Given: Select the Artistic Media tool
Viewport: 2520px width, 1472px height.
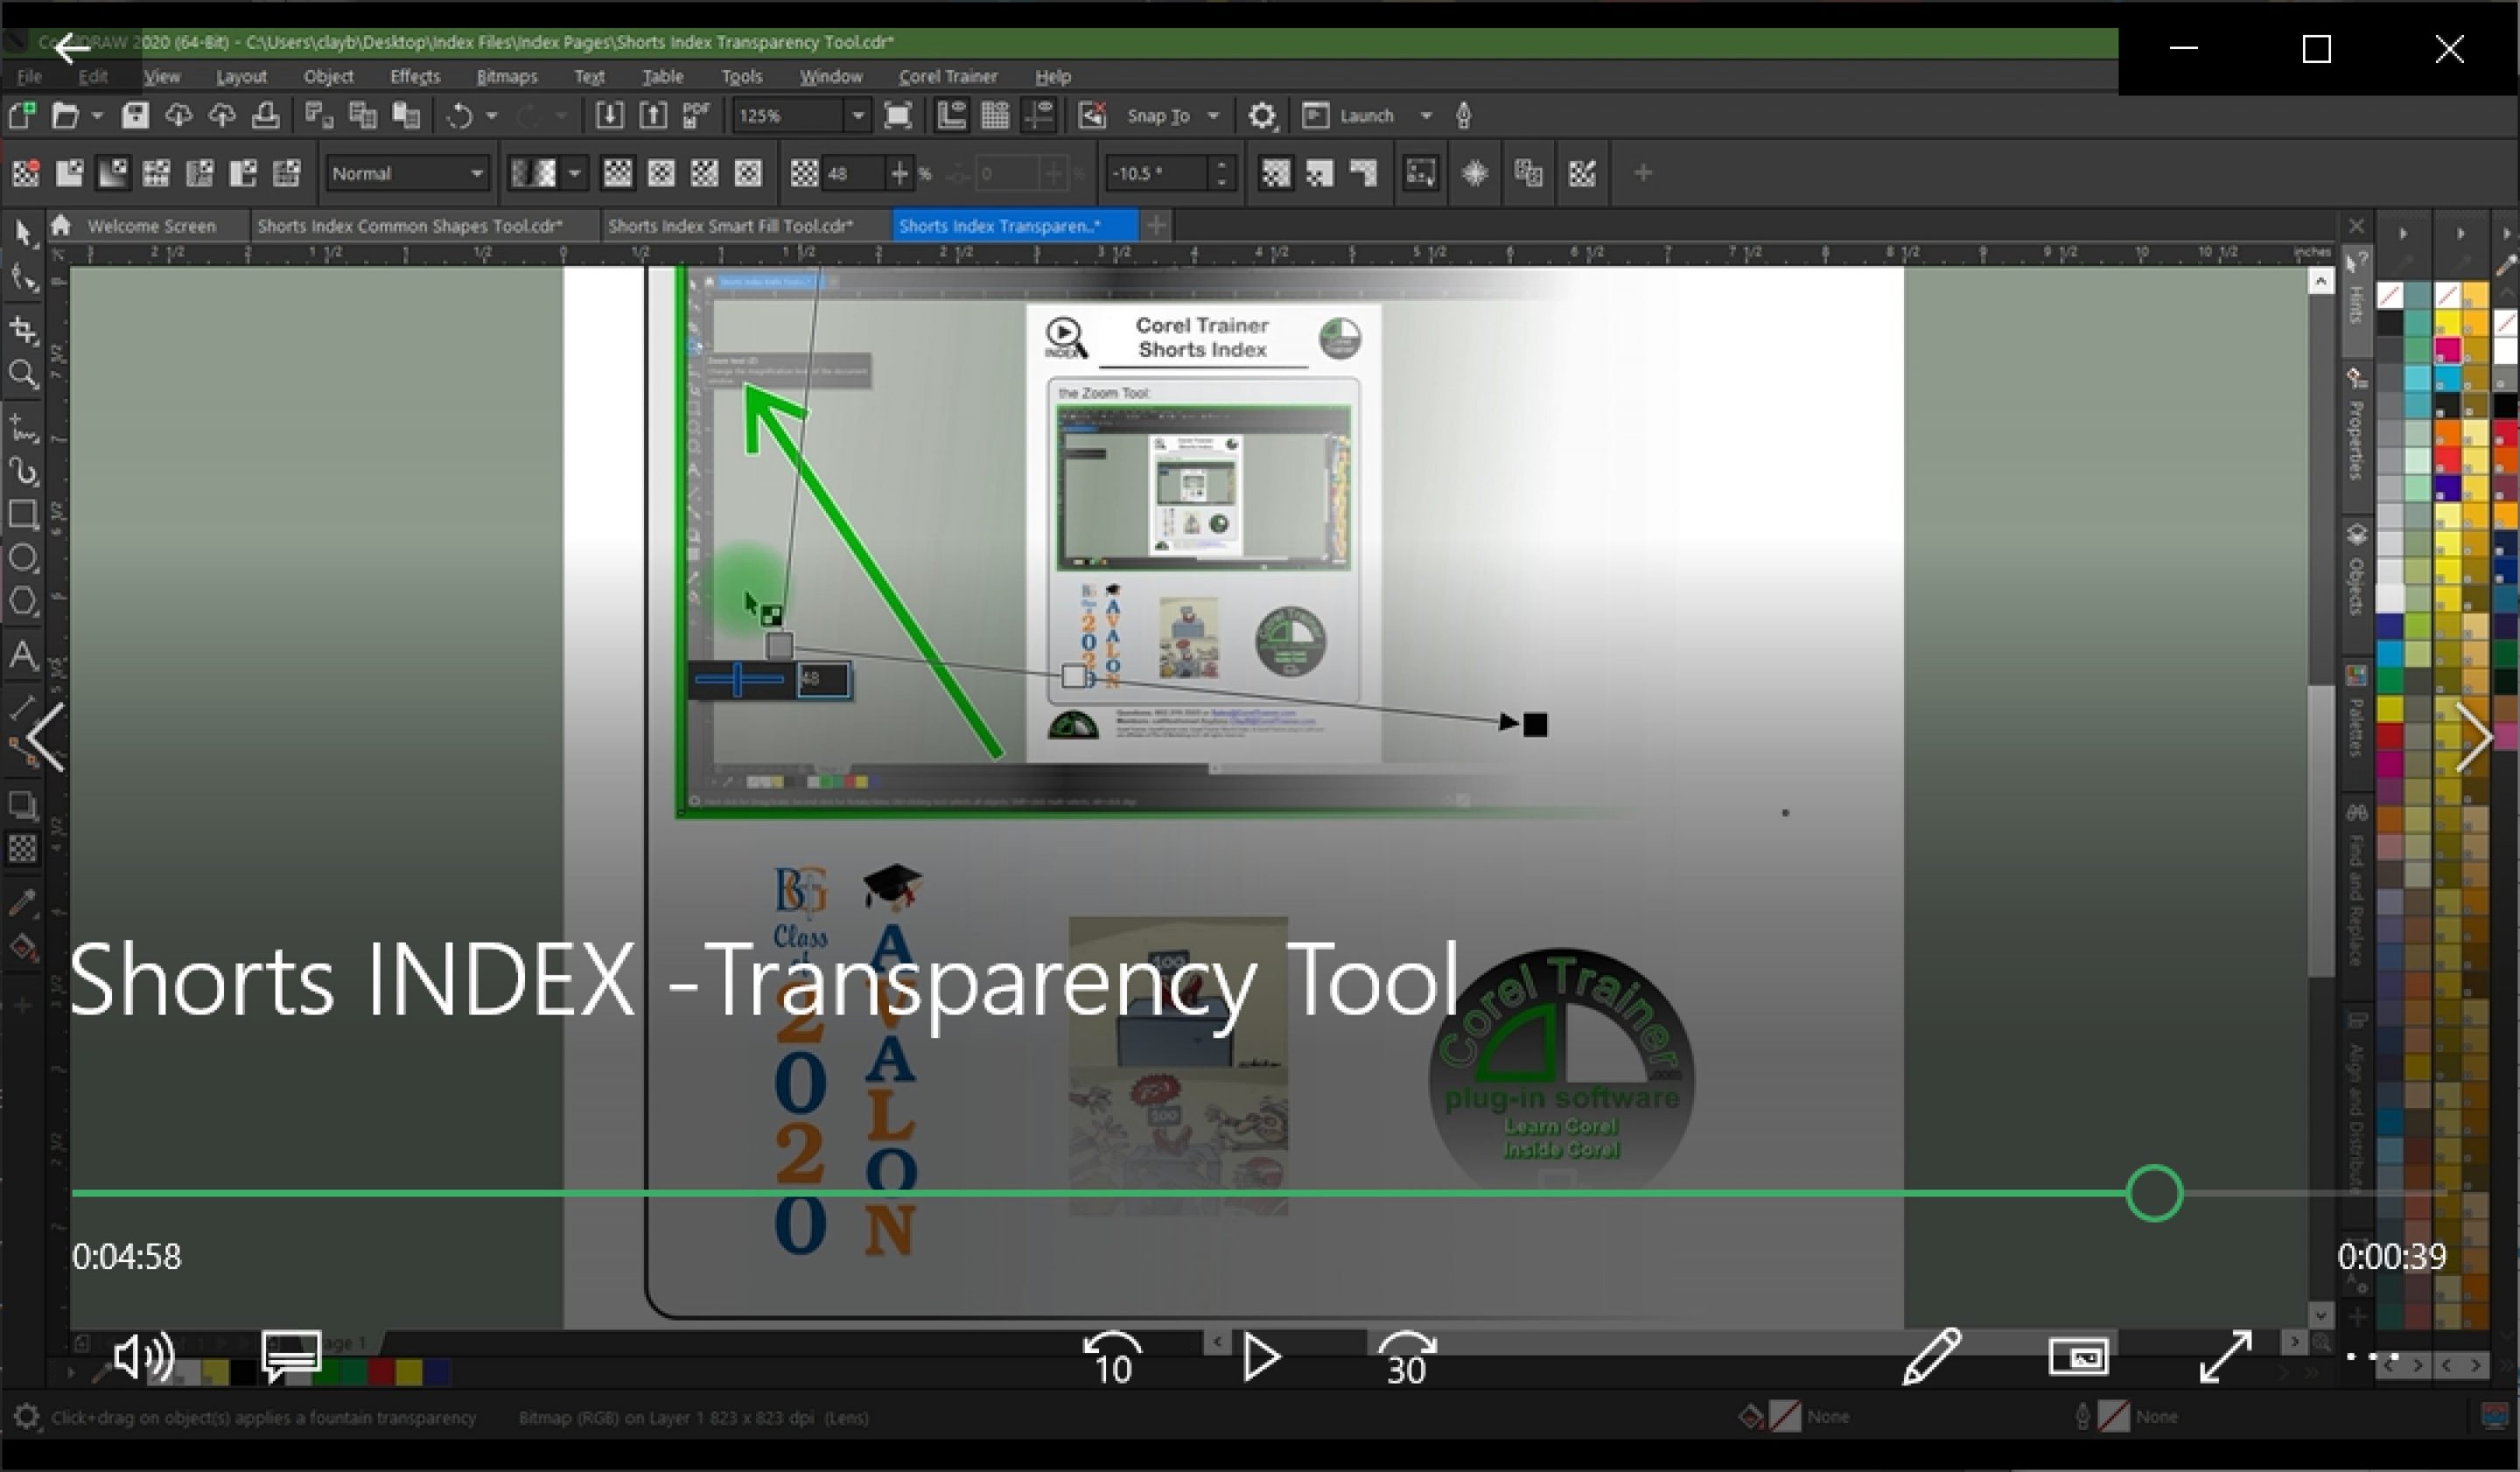Looking at the screenshot, I should click(24, 471).
